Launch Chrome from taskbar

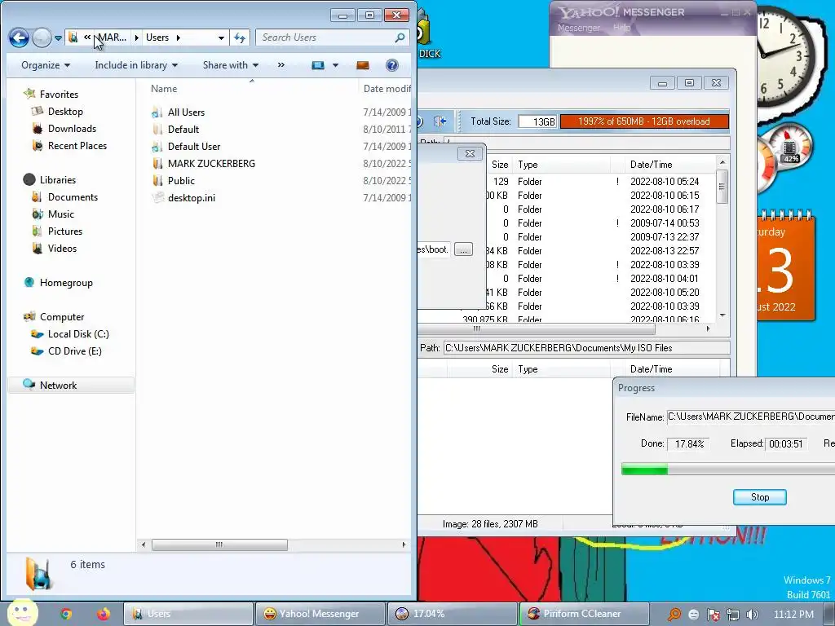click(66, 614)
